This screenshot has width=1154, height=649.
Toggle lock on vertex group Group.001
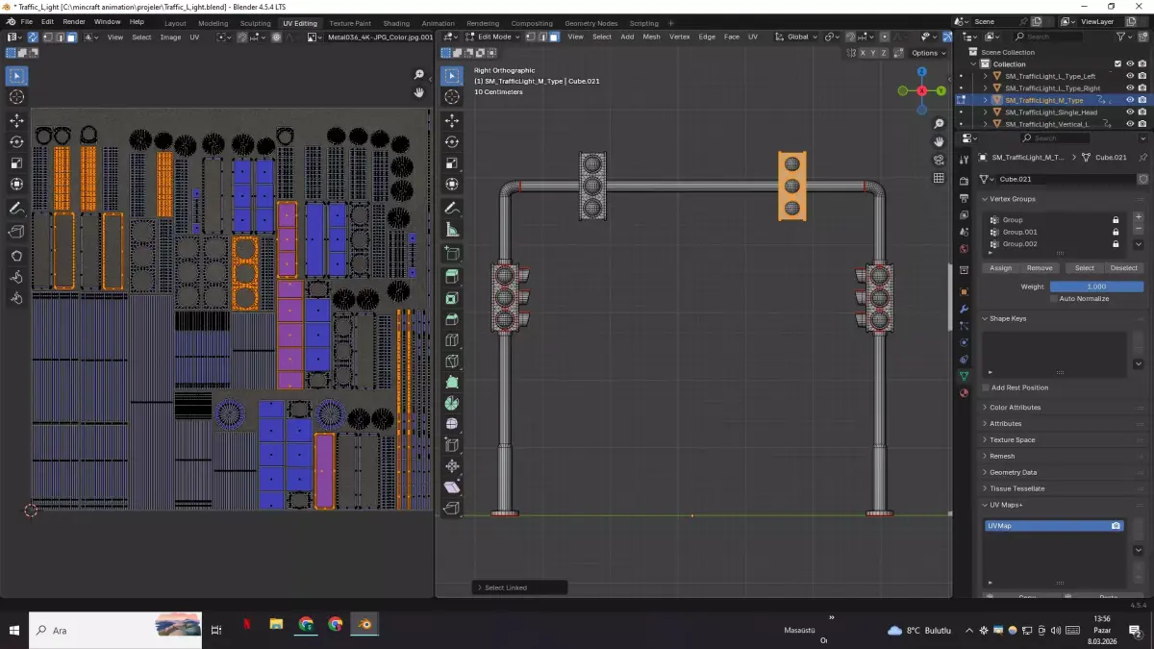(1116, 232)
